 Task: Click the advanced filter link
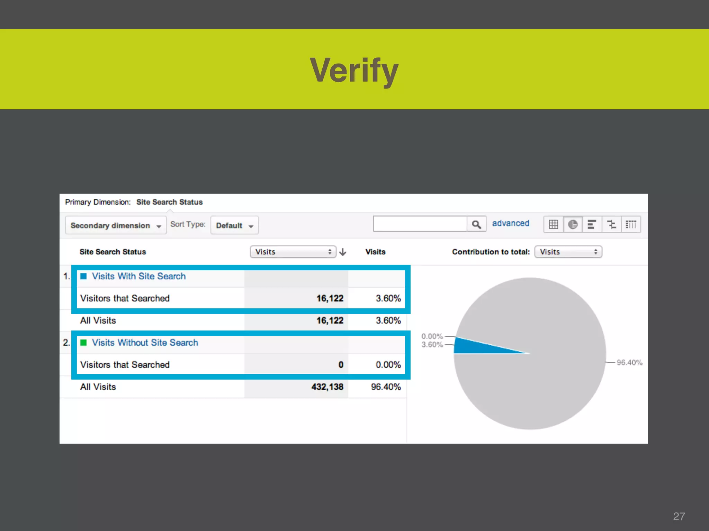click(511, 223)
